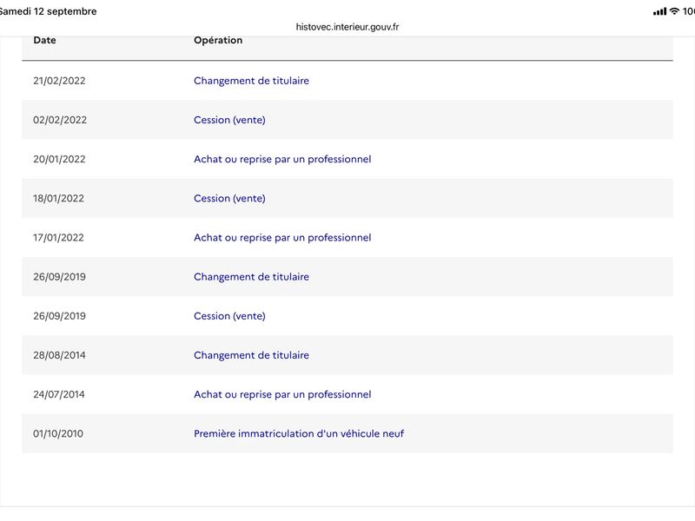This screenshot has height=521, width=695.
Task: Open the histovec.interieur.gouv.fr address bar
Action: point(347,27)
